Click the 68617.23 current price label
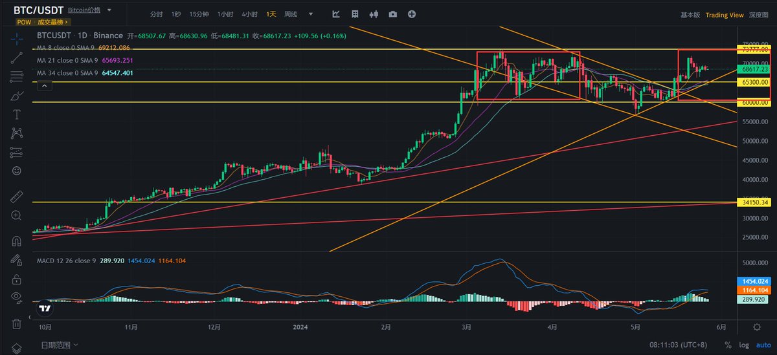This screenshot has width=777, height=355. [754, 69]
